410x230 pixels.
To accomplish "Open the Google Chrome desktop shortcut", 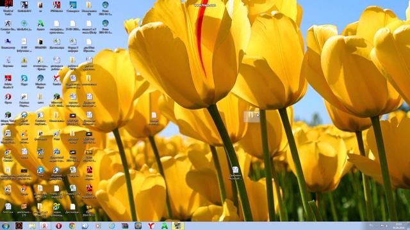I will 8,152.
